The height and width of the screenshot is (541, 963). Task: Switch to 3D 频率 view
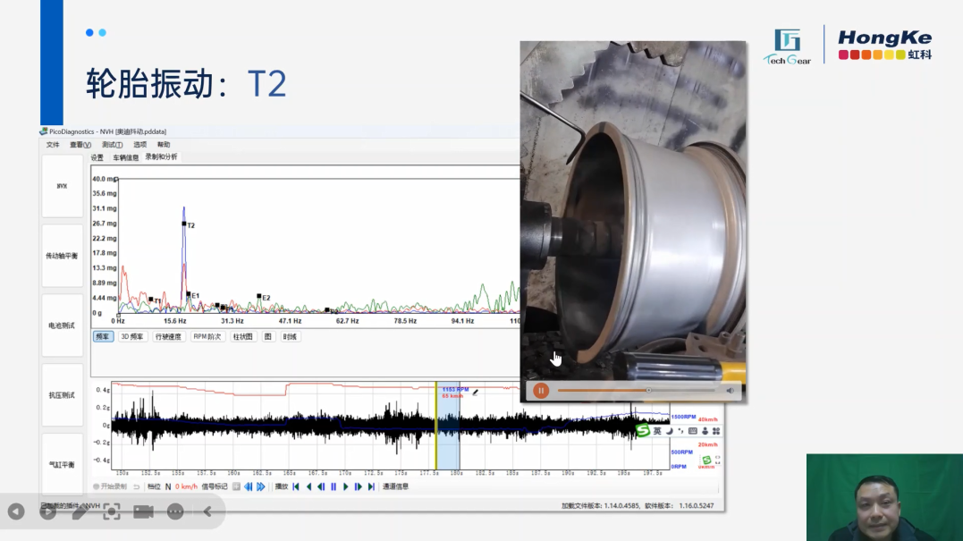point(132,336)
